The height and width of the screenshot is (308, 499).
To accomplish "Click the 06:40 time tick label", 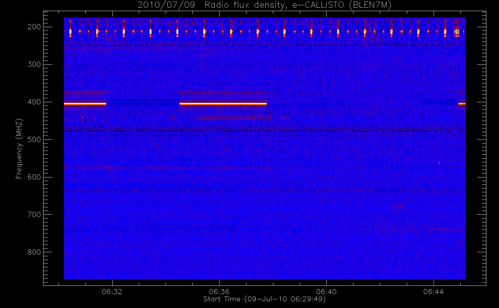I will point(326,292).
